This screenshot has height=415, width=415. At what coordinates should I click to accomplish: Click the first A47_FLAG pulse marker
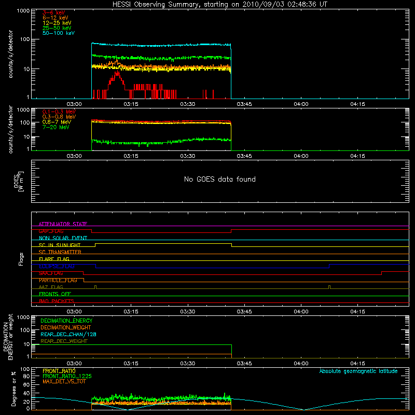[x=95, y=287]
